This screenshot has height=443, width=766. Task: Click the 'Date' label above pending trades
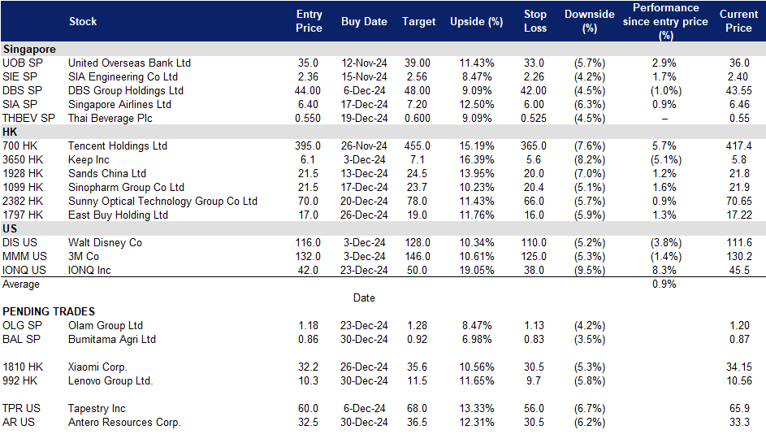click(364, 298)
